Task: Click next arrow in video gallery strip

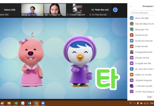Action: tap(115, 10)
